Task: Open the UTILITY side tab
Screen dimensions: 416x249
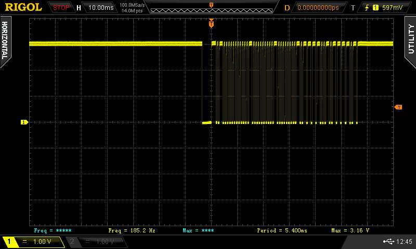Action: [410, 39]
